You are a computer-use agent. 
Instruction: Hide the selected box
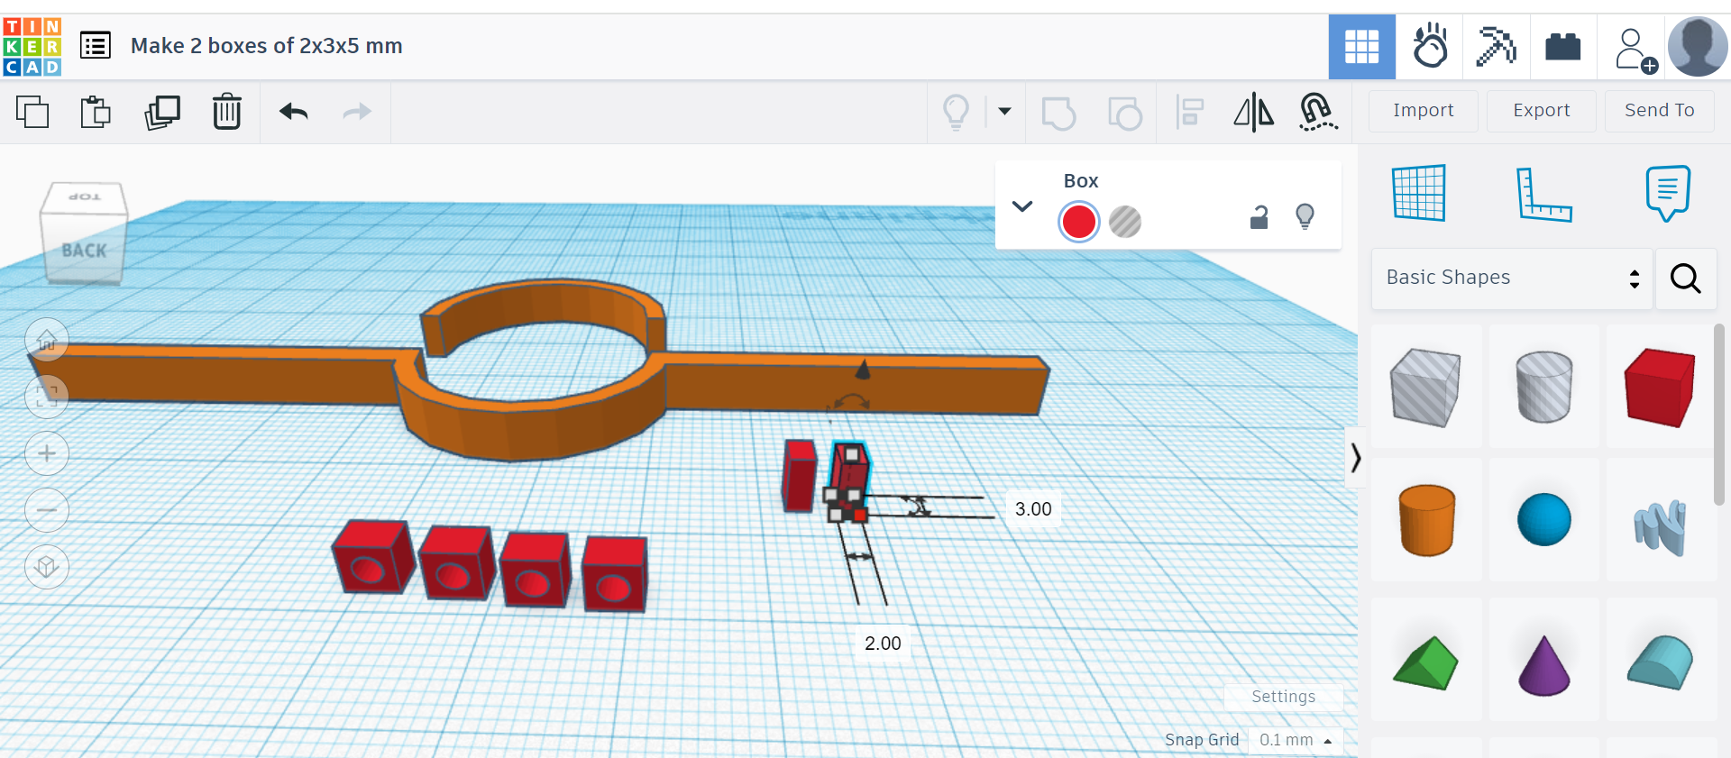[1305, 216]
